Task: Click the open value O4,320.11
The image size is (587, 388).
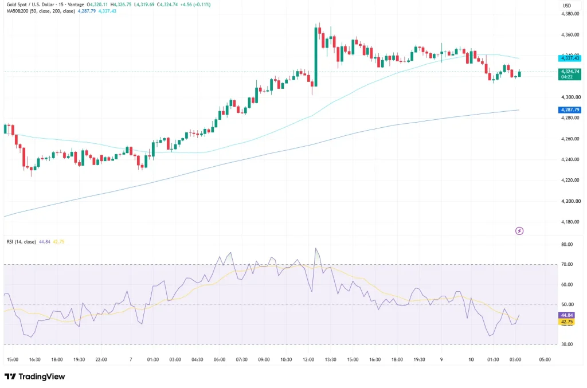Action: (x=97, y=5)
